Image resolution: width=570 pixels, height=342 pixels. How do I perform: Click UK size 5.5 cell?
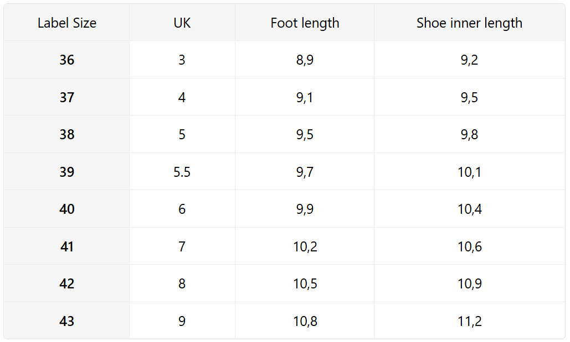pyautogui.click(x=182, y=172)
